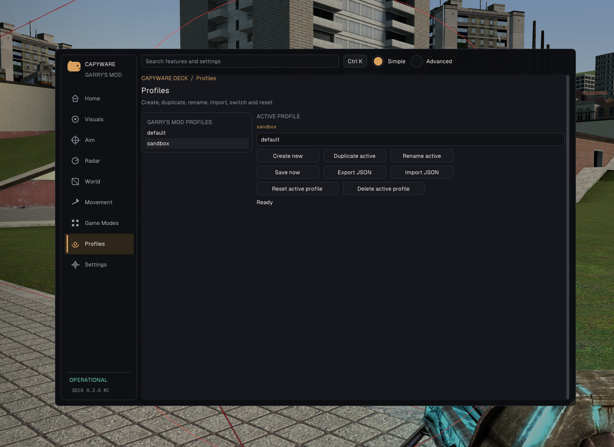Click the Reset active profile button
This screenshot has width=614, height=447.
click(297, 189)
